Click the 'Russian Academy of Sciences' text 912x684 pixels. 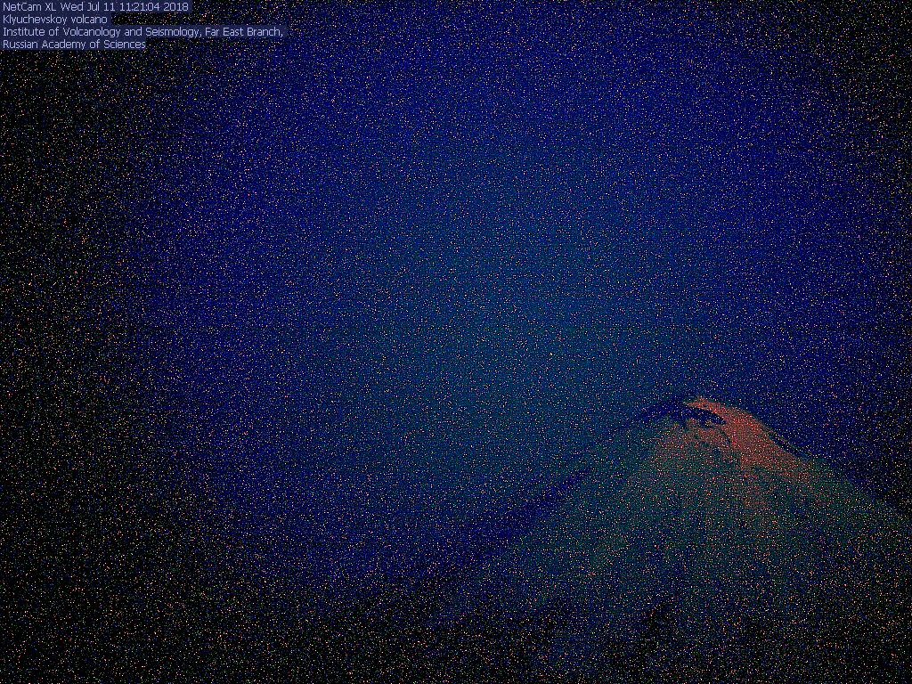point(74,45)
